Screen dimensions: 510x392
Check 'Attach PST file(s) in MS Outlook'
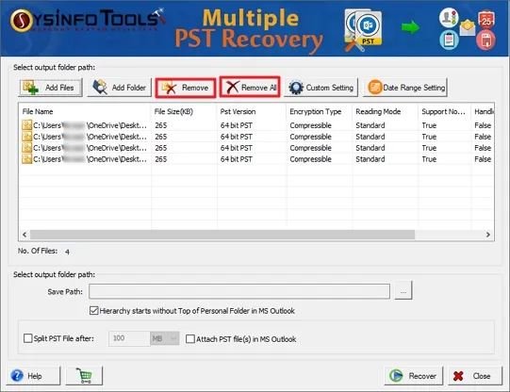[x=189, y=339]
